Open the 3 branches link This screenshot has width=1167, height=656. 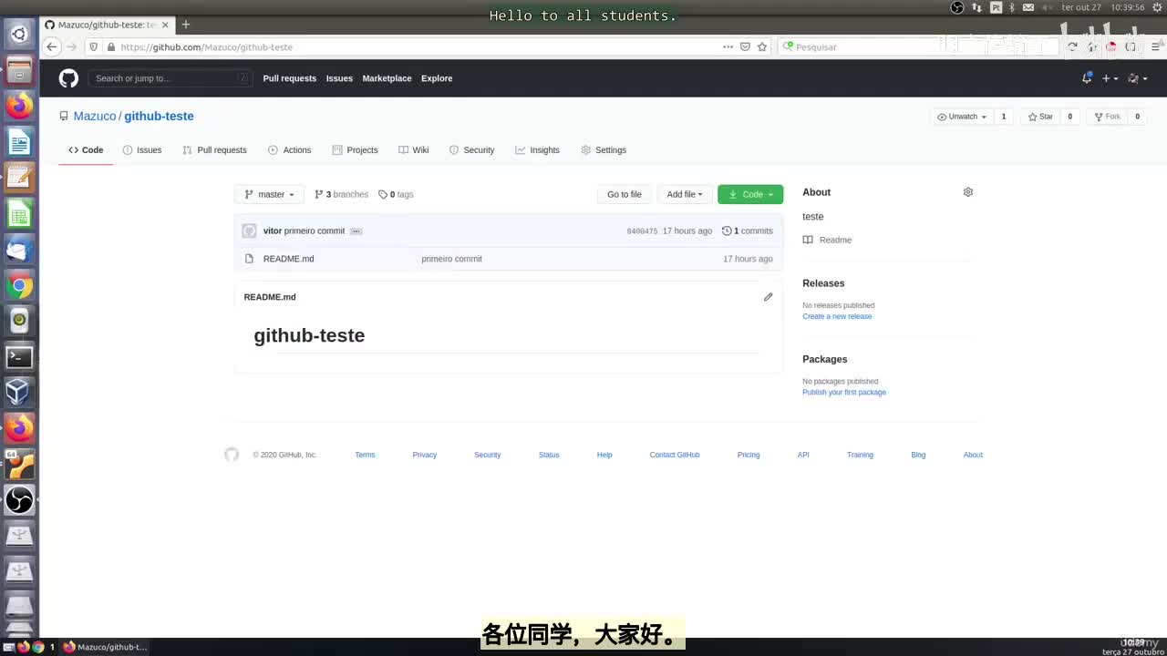click(341, 194)
